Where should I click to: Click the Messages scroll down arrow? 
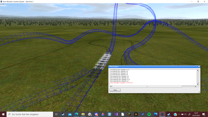[x=198, y=84]
